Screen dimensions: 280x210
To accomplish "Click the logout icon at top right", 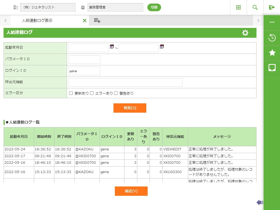I will (x=272, y=7).
